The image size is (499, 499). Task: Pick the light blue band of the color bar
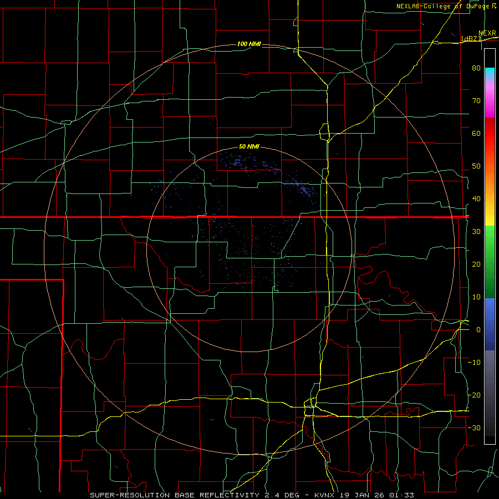[490, 307]
